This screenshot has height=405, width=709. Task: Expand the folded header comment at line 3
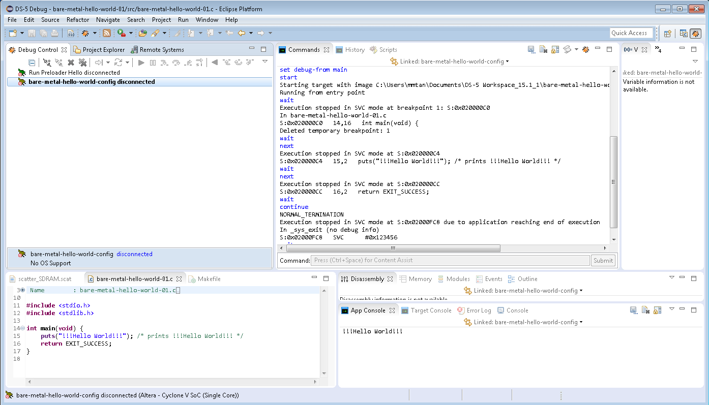coord(23,290)
